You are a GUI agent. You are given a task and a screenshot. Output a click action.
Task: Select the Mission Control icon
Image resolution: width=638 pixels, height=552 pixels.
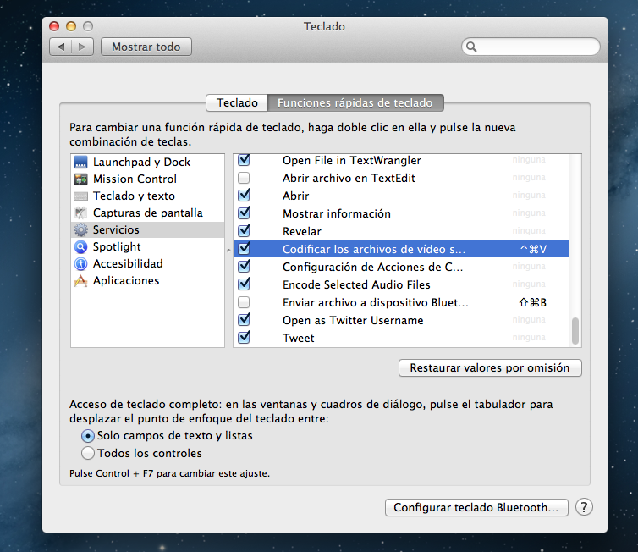point(81,179)
